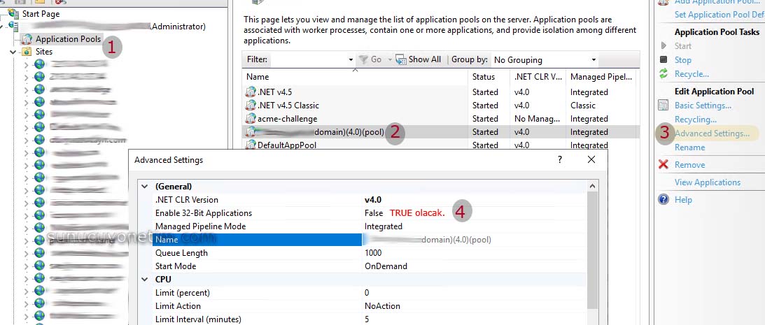
Task: Collapse the (General) property section
Action: 144,186
